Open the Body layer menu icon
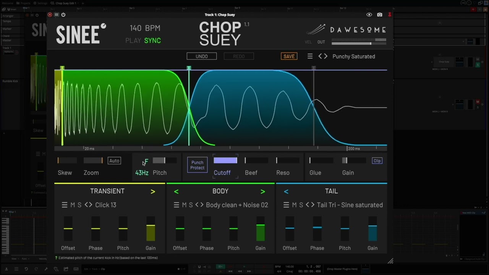Viewport: 489px width, 275px height. tap(176, 205)
